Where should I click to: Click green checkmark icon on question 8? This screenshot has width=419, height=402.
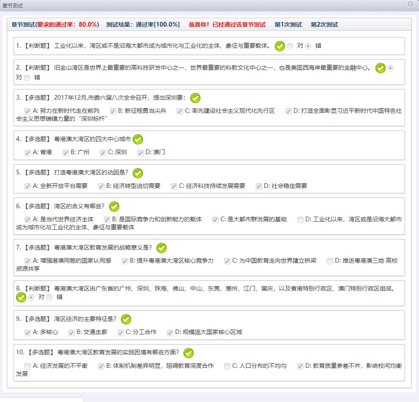coord(21,297)
